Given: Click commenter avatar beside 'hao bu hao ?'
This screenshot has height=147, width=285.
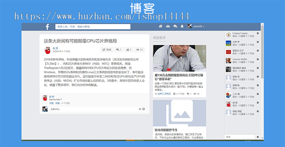Looking at the screenshot, I should (x=45, y=98).
